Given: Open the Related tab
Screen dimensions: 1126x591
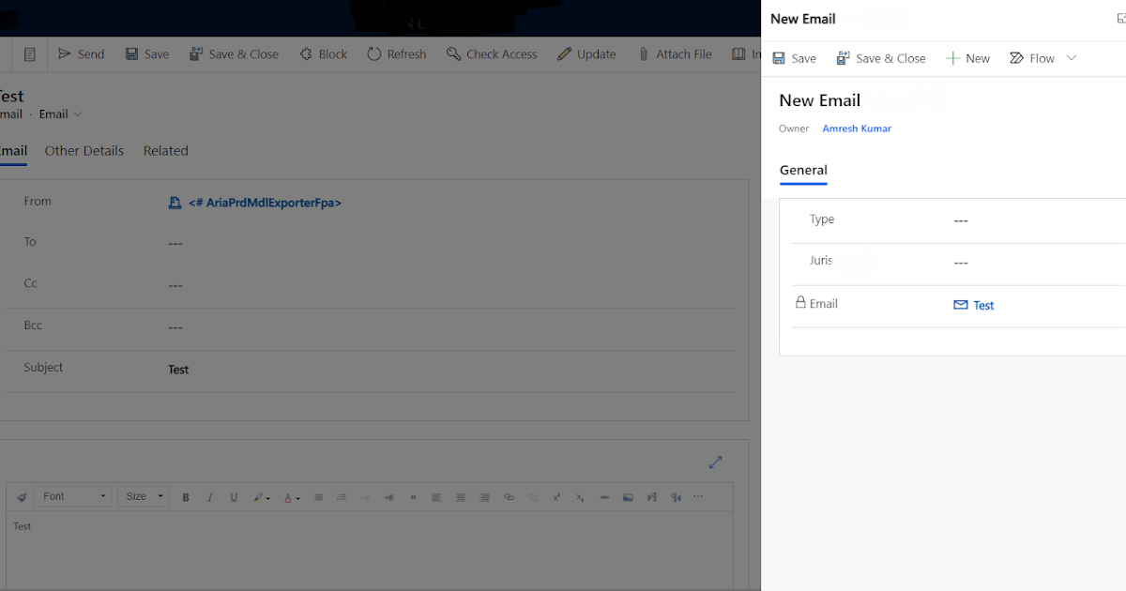Looking at the screenshot, I should click(x=165, y=150).
